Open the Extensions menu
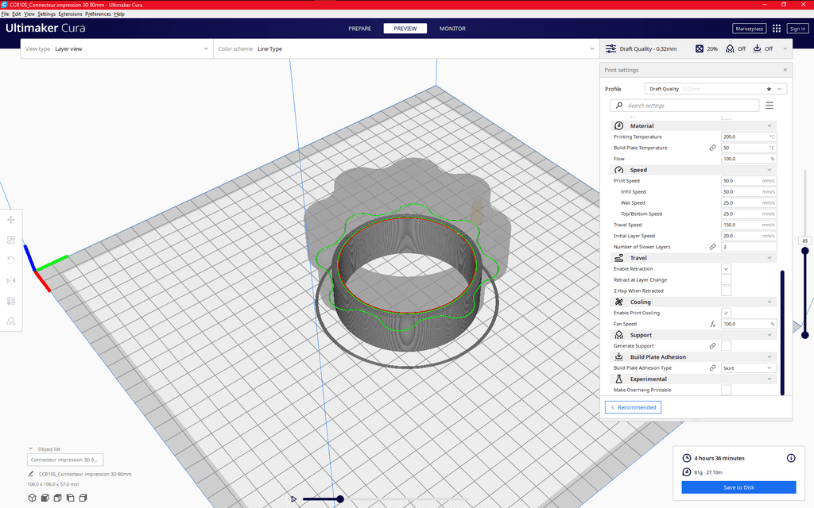 click(70, 14)
